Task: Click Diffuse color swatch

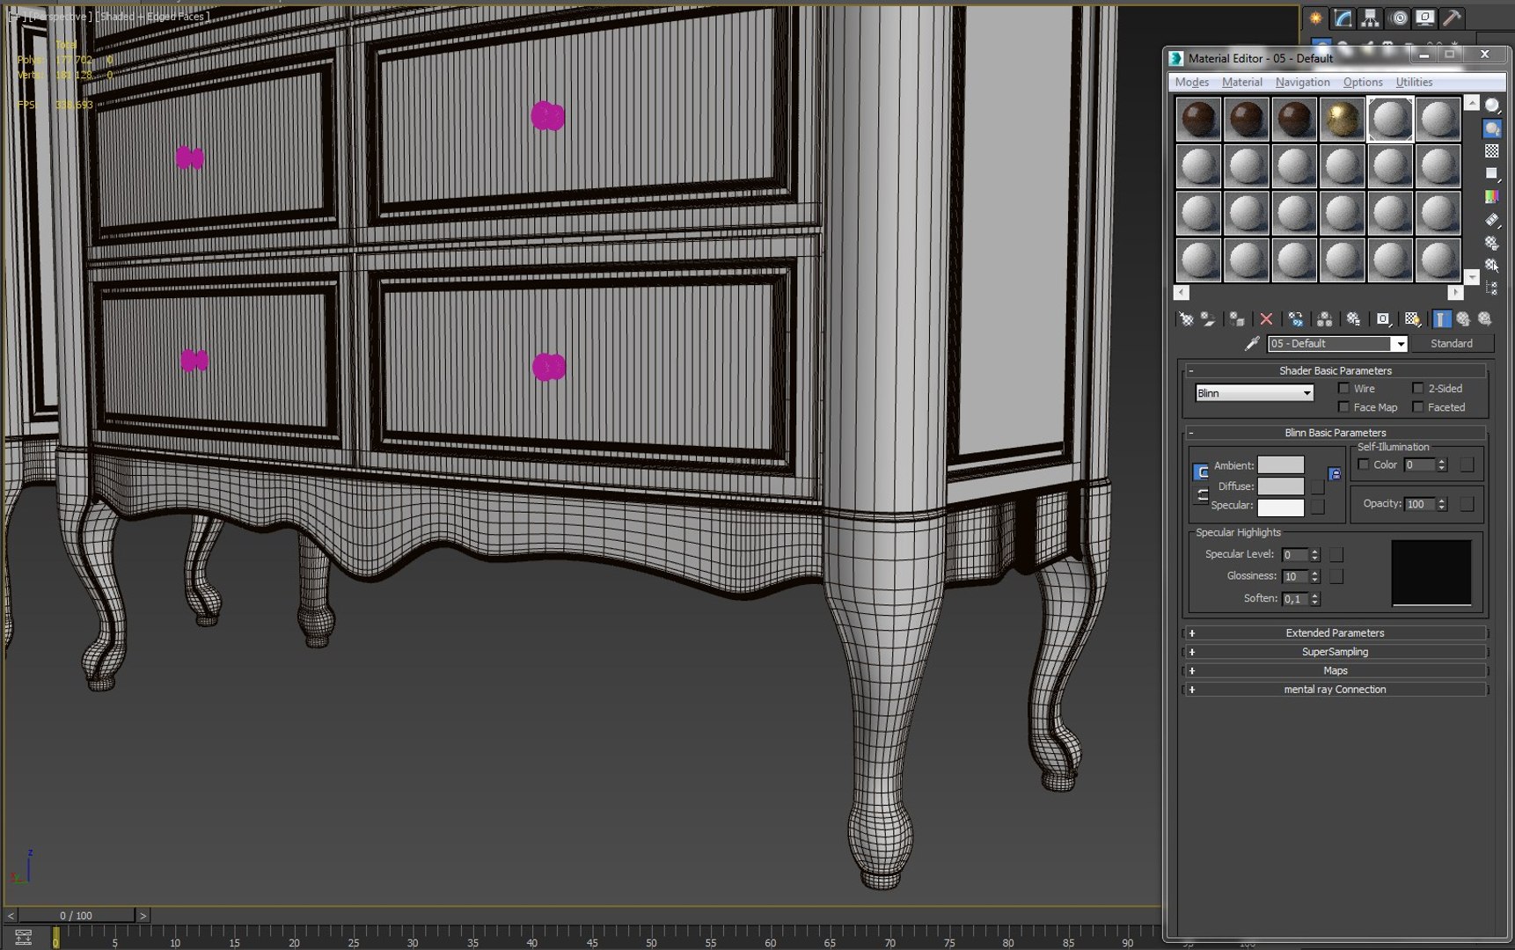Action: [x=1280, y=486]
